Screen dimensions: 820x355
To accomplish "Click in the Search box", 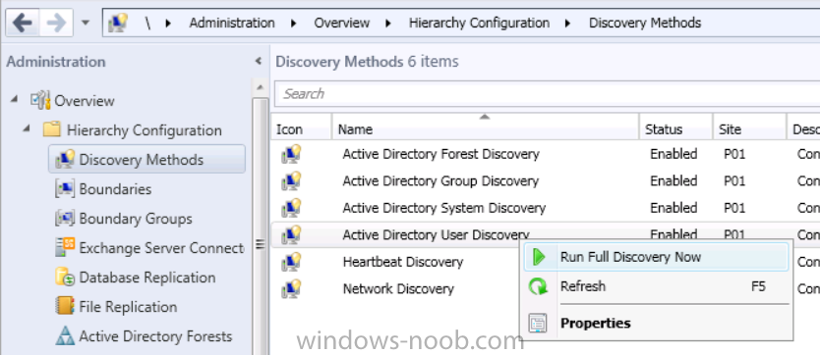I will pyautogui.click(x=547, y=94).
